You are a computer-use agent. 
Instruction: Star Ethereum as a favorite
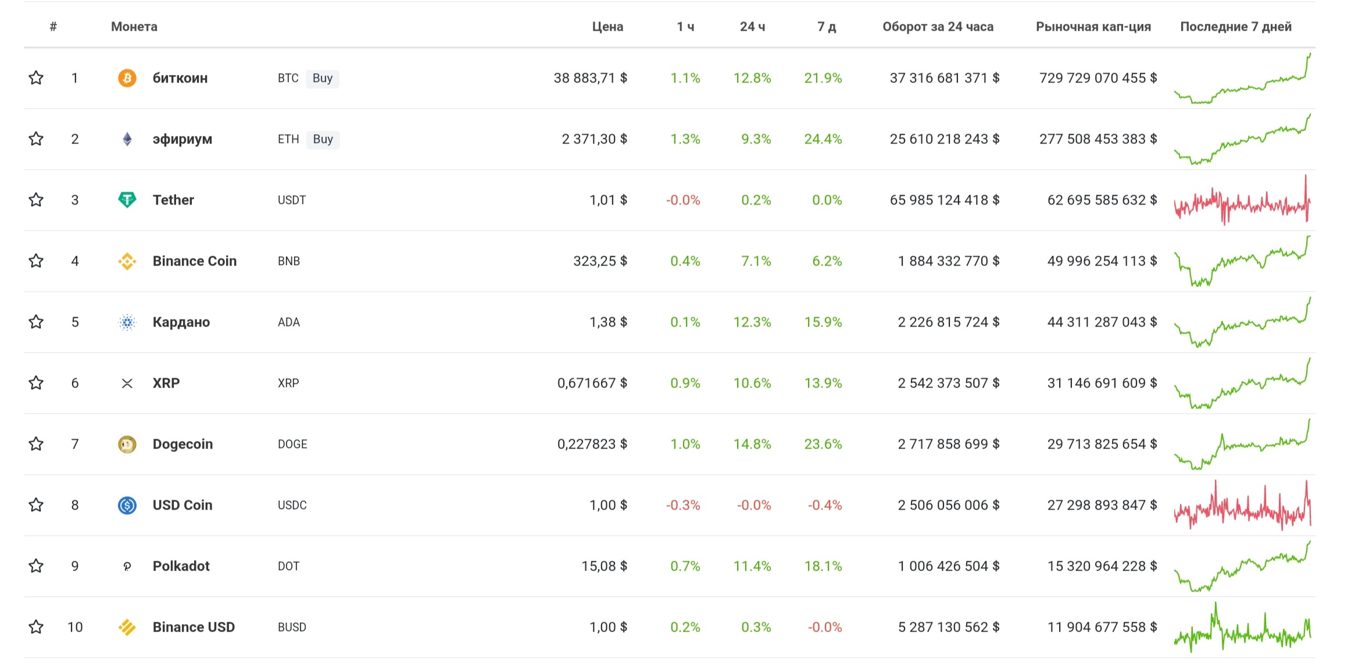coord(36,139)
